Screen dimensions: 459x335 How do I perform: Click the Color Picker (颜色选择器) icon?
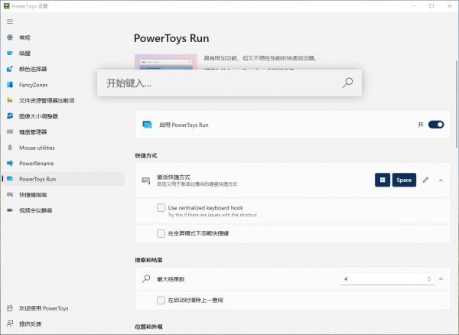coord(10,69)
